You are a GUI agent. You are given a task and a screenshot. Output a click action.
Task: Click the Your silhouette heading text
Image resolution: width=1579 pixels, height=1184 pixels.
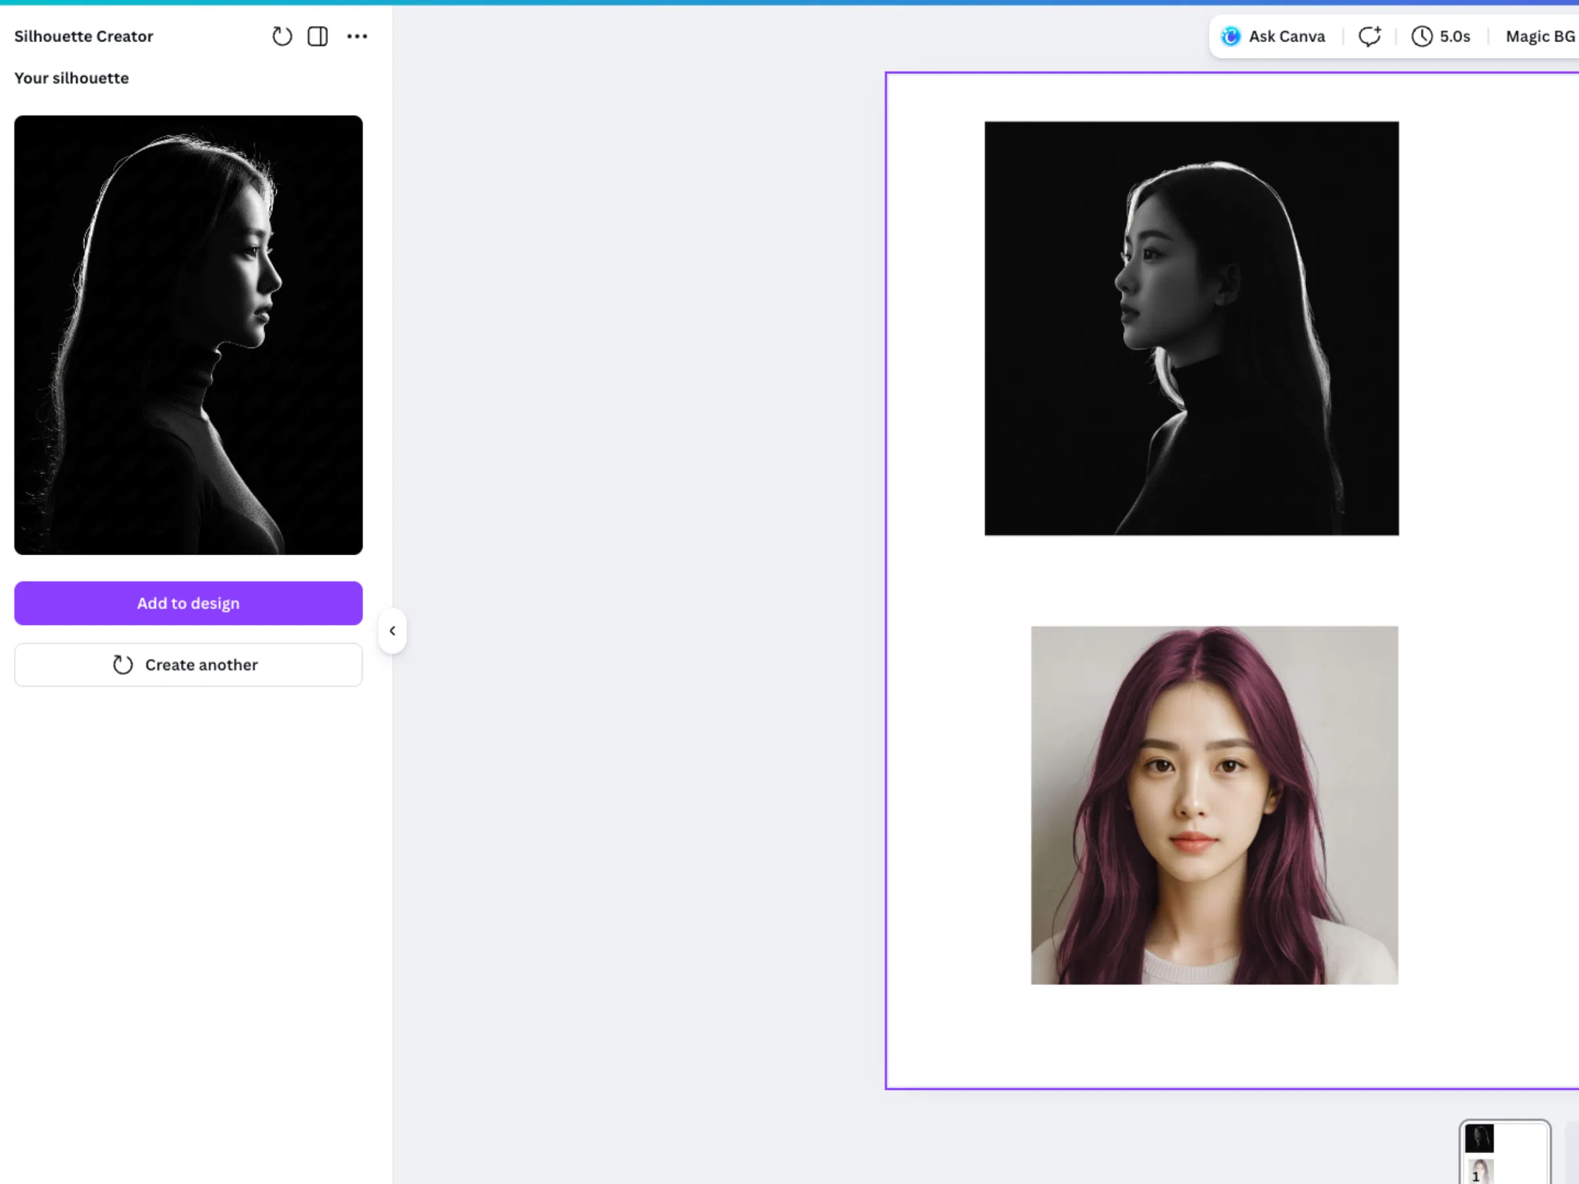tap(71, 78)
